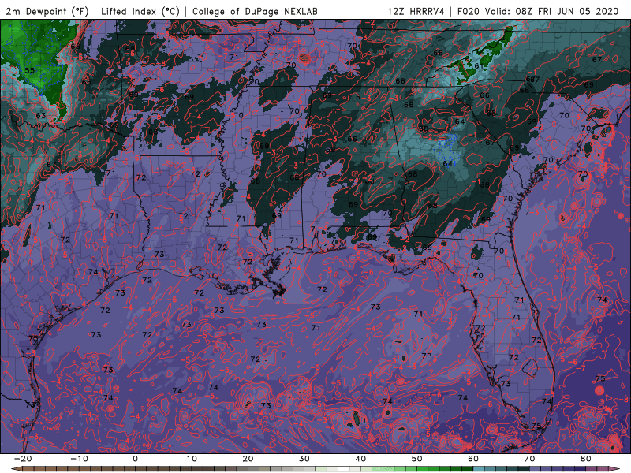The height and width of the screenshot is (473, 631).
Task: Click the 80 label on the color scale
Action: point(586,459)
